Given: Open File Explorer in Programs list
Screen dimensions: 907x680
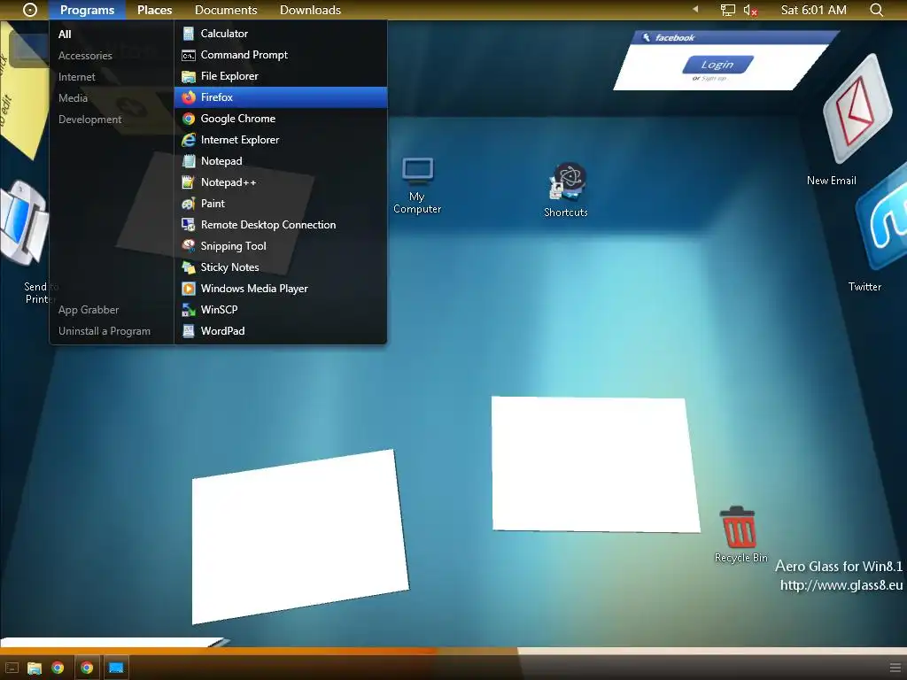Looking at the screenshot, I should click(281, 76).
